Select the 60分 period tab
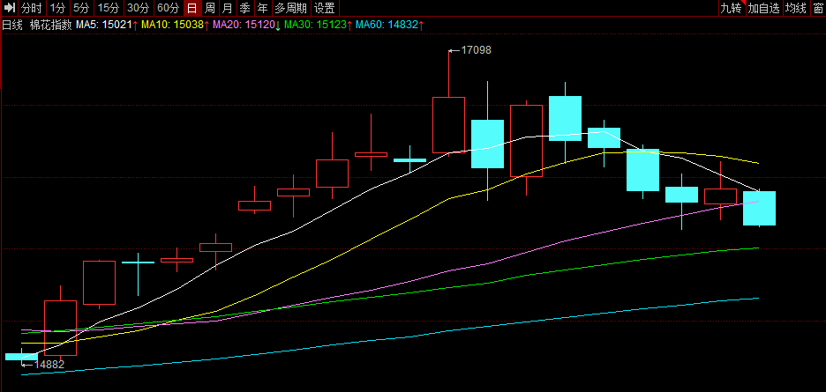Screen dimensions: 826x392 [x=169, y=7]
